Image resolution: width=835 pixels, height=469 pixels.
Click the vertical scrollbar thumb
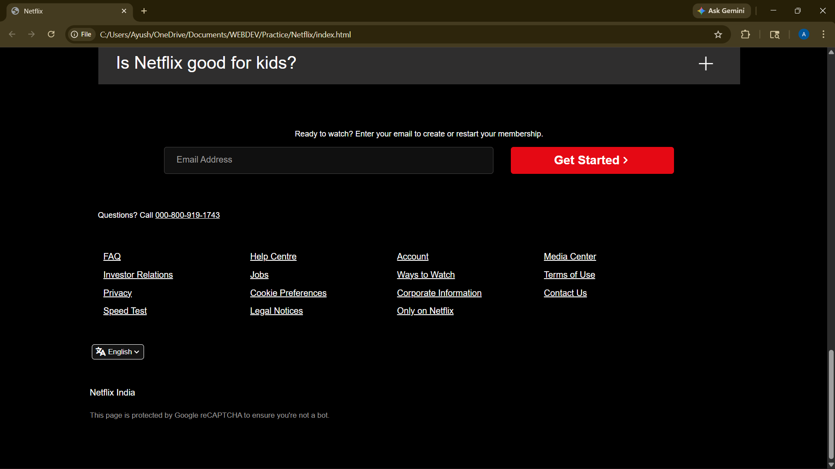[831, 404]
